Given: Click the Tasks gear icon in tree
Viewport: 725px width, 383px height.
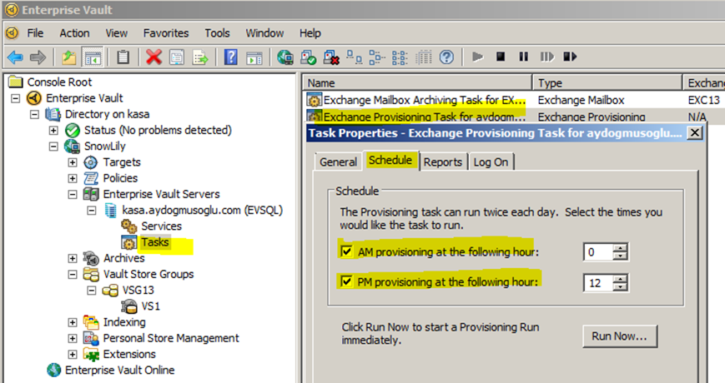Looking at the screenshot, I should point(128,242).
